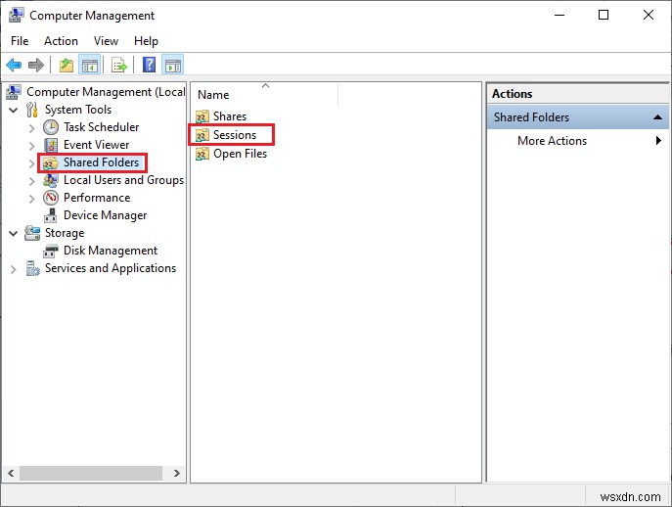
Task: Collapse the Storage node
Action: click(14, 233)
